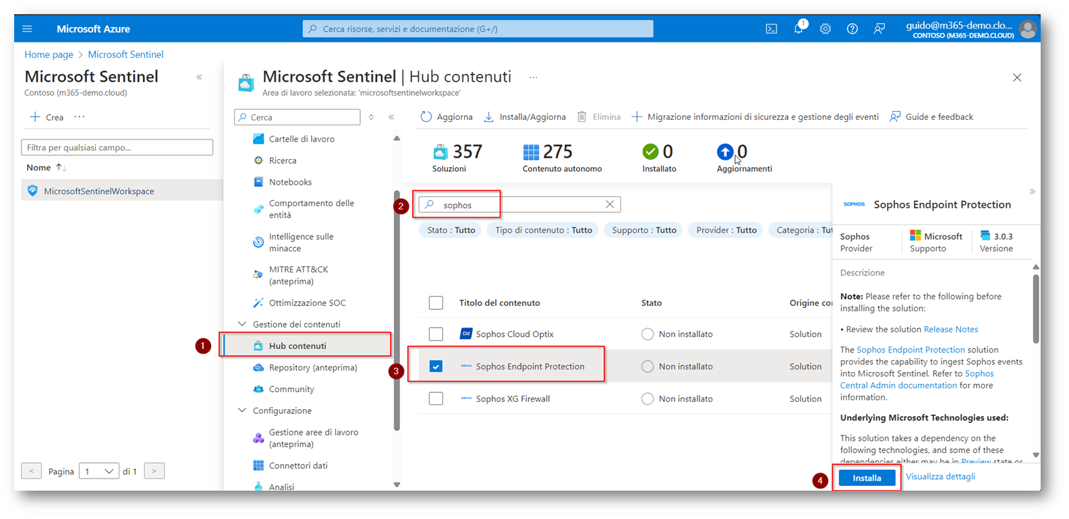This screenshot has height=519, width=1069.
Task: Select MicrosoftSentinelWorkspace row
Action: (121, 191)
